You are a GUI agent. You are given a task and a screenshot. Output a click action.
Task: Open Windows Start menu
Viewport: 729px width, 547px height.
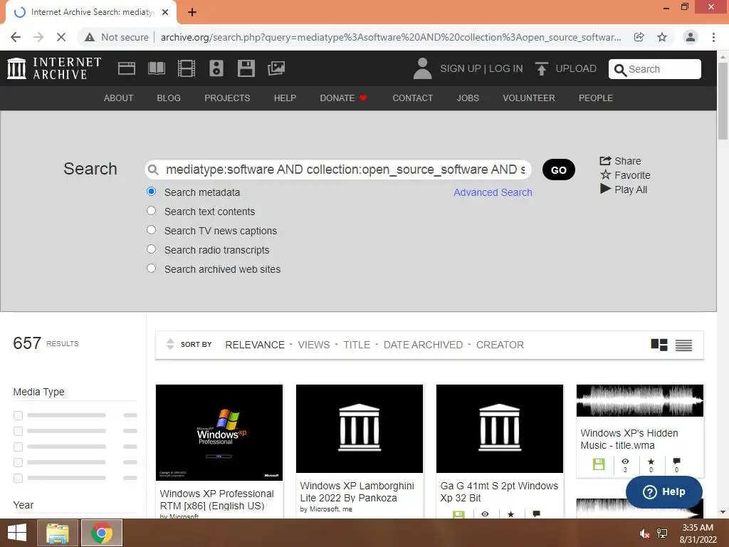pos(17,533)
